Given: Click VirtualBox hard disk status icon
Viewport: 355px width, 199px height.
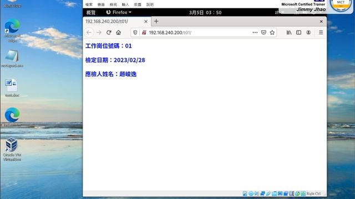Looking at the screenshot, I should pos(245,193).
